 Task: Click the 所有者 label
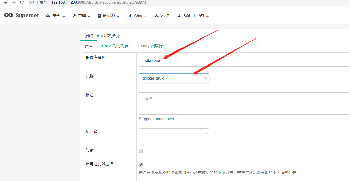pyautogui.click(x=92, y=131)
